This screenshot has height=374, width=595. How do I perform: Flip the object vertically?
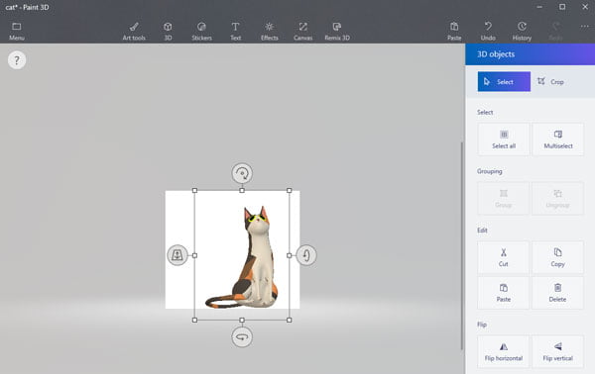[x=557, y=351]
